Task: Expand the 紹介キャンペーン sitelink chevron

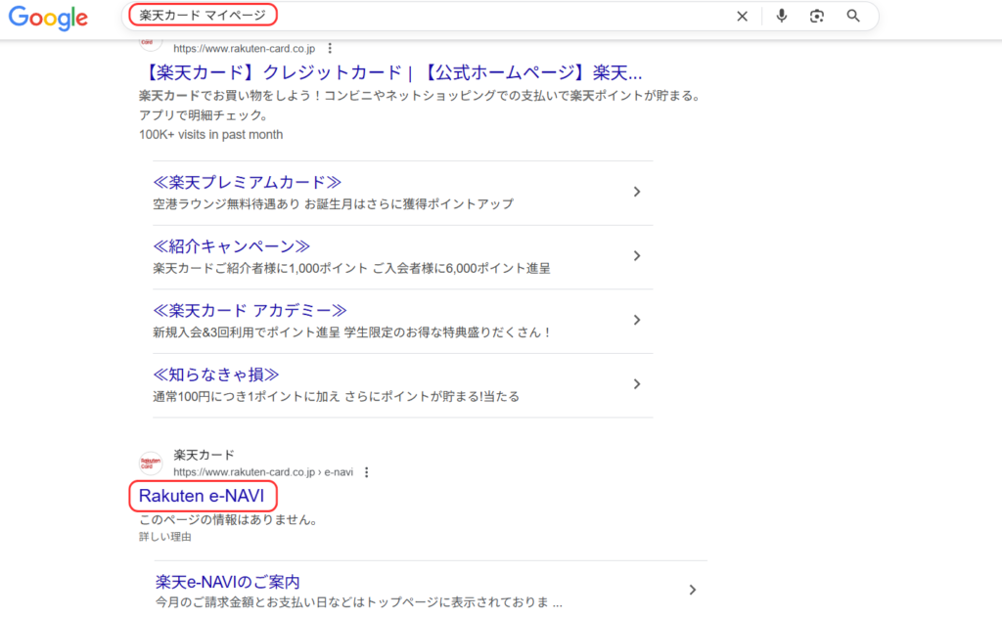Action: [637, 256]
